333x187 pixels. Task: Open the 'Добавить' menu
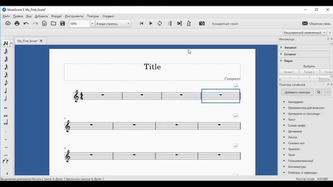41,16
